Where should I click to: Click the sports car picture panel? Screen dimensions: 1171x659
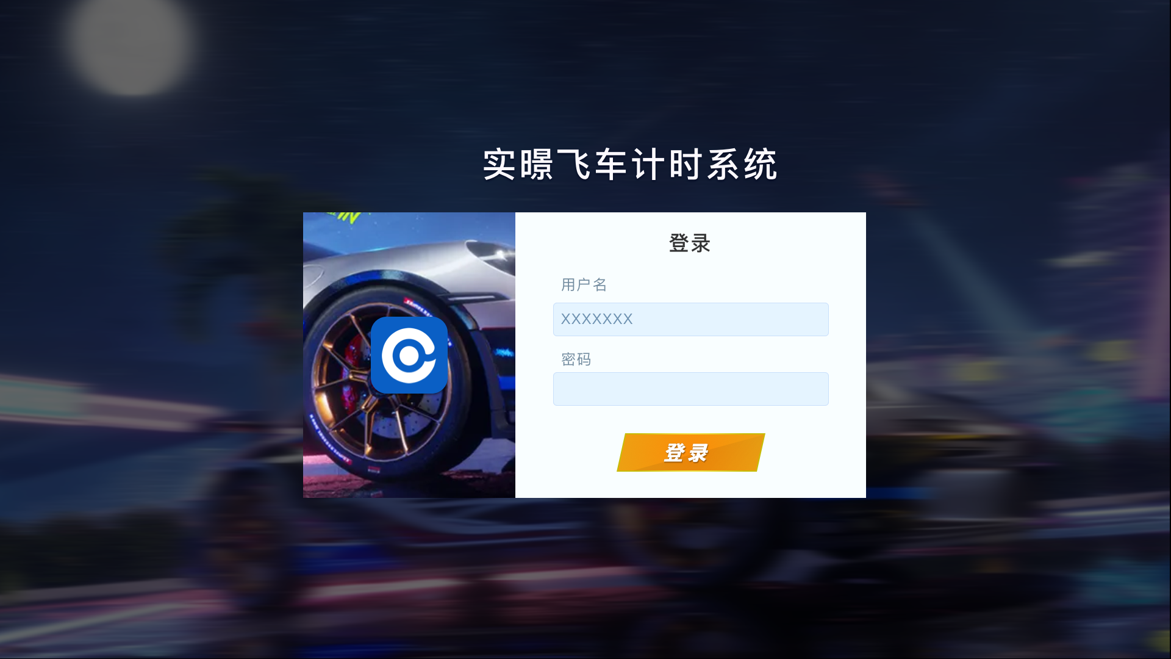tap(409, 355)
